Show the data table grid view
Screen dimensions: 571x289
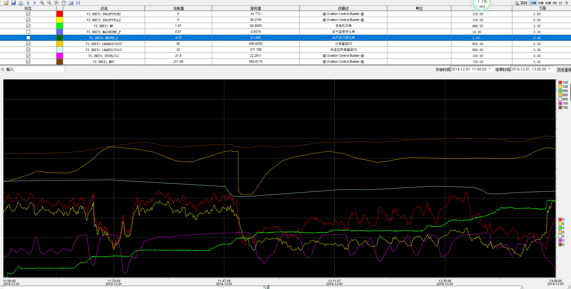71,3
